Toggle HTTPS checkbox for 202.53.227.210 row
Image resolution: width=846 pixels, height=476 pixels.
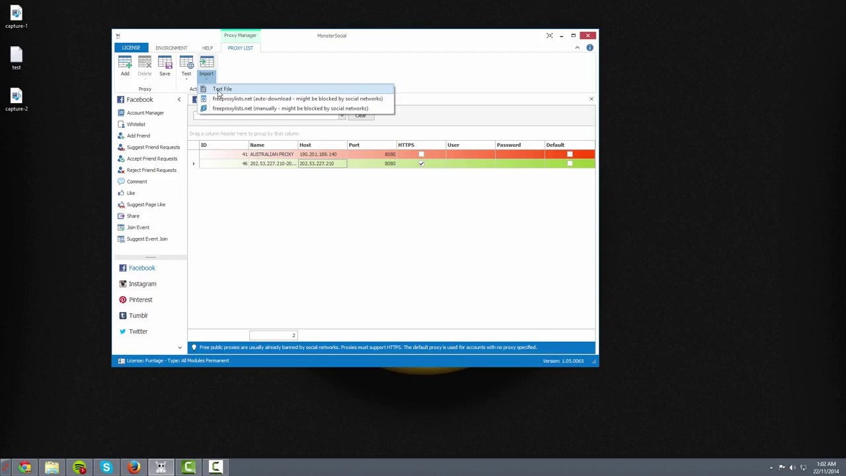pos(421,163)
